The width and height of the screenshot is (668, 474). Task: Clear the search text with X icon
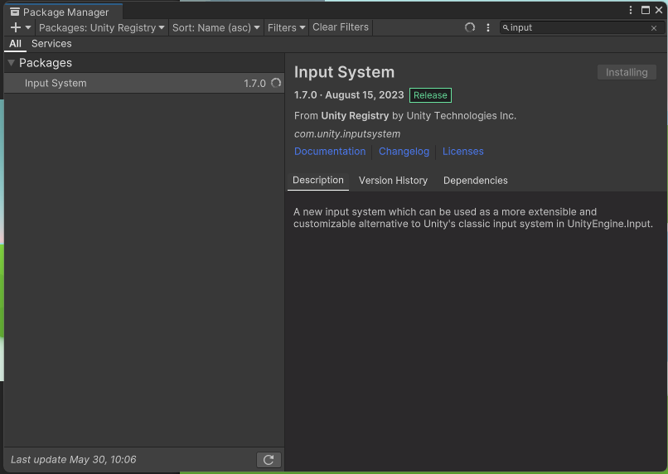[x=654, y=28]
